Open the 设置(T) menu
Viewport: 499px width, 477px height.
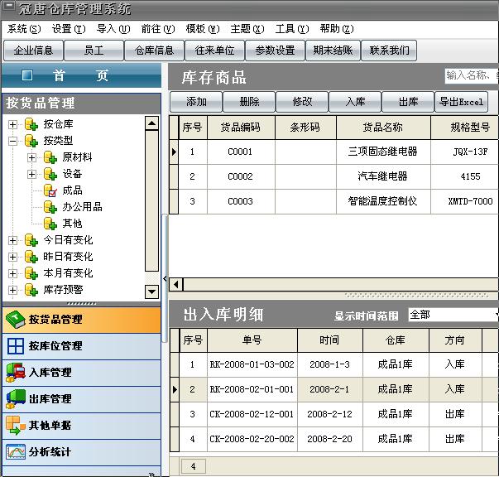(x=69, y=29)
